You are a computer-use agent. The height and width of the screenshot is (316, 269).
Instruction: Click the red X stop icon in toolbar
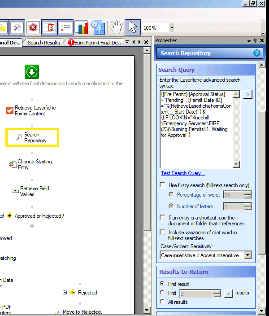[x=33, y=27]
